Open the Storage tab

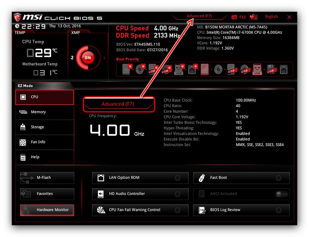[x=45, y=127]
